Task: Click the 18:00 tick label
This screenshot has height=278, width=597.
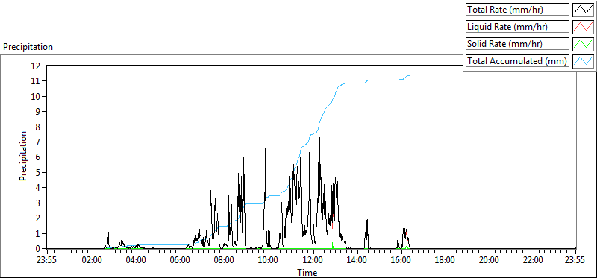Action: (x=445, y=260)
